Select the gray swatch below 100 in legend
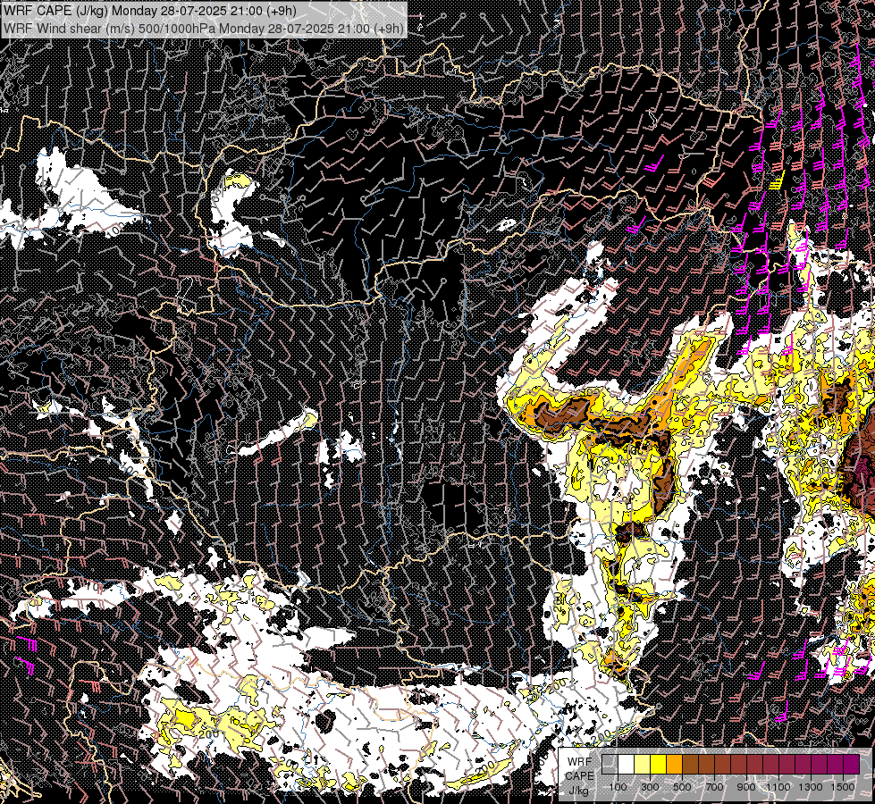This screenshot has width=875, height=804. pos(610,764)
